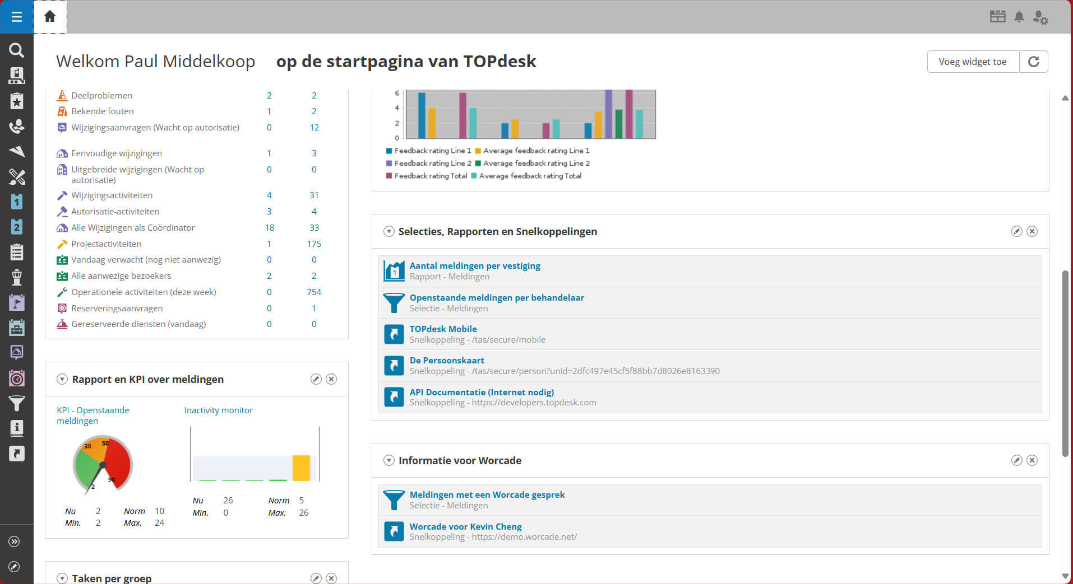The image size is (1073, 584).
Task: Edit the Rapport en KPI widget
Action: (x=316, y=379)
